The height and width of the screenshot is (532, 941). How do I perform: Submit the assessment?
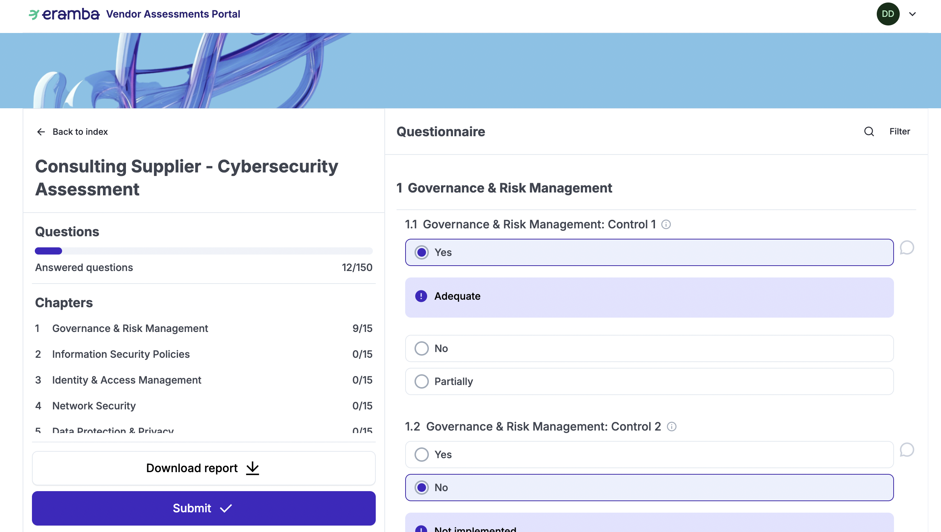(203, 508)
